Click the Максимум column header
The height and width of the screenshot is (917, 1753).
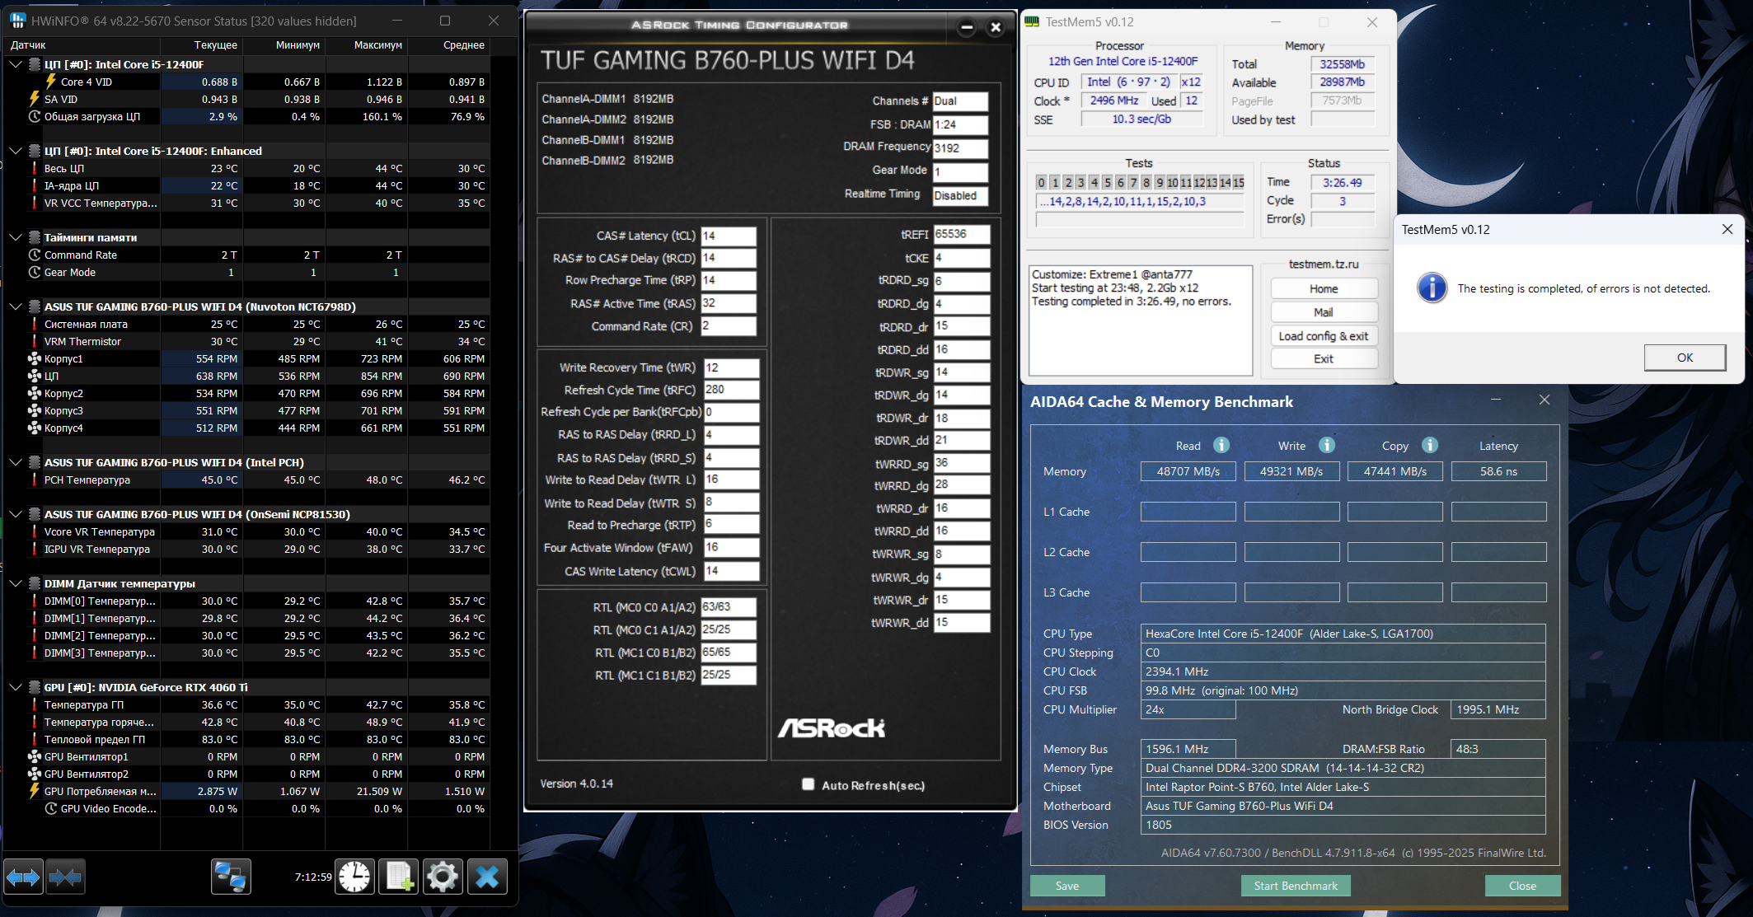tap(377, 45)
